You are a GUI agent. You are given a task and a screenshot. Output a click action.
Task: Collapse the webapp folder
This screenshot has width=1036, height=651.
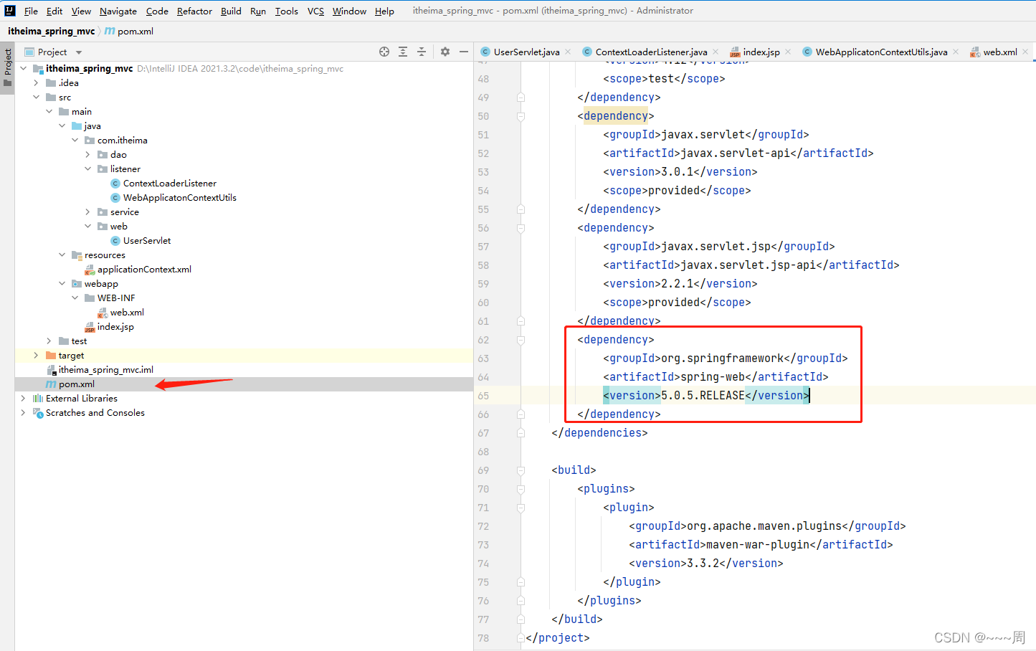[x=62, y=283]
